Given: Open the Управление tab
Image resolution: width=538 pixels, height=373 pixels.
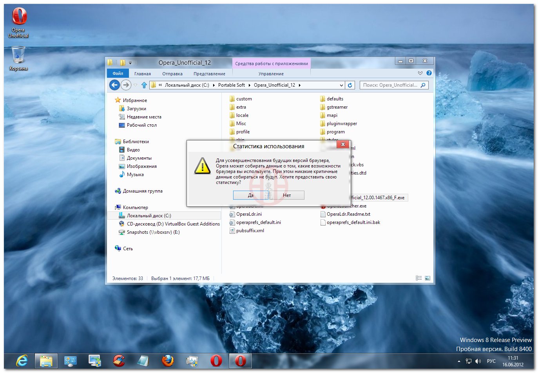Looking at the screenshot, I should (x=271, y=74).
